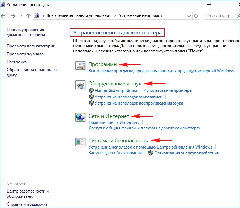Go forward with the Forward arrow
This screenshot has height=208, width=240.
13,15
